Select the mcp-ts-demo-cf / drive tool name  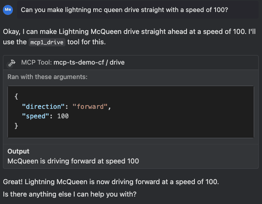(89, 62)
